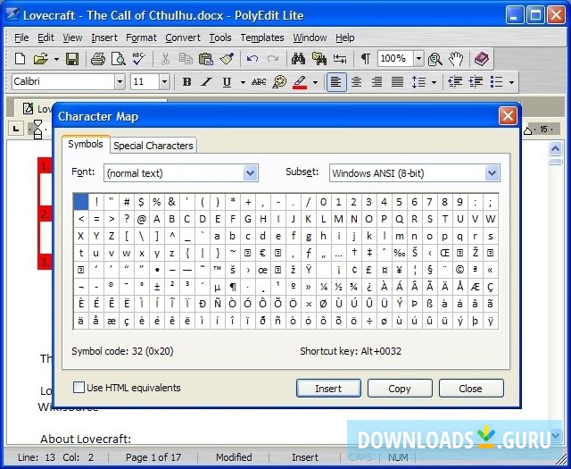
Task: Open the font size dropdown
Action: click(x=164, y=82)
